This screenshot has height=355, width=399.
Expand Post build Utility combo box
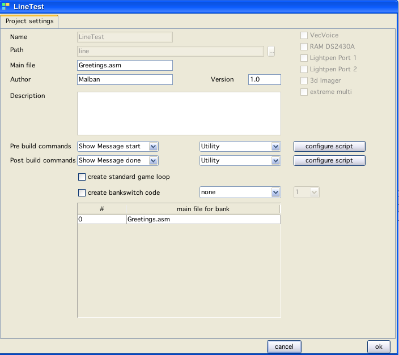(x=275, y=160)
